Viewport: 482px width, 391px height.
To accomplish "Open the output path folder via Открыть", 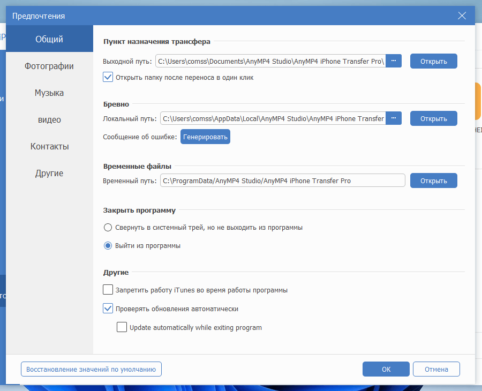I will (433, 61).
